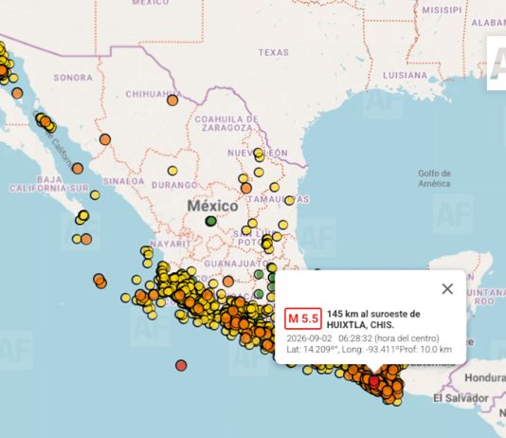506x438 pixels.
Task: Click the 'NAYARIT' map label
Action: pos(171,244)
